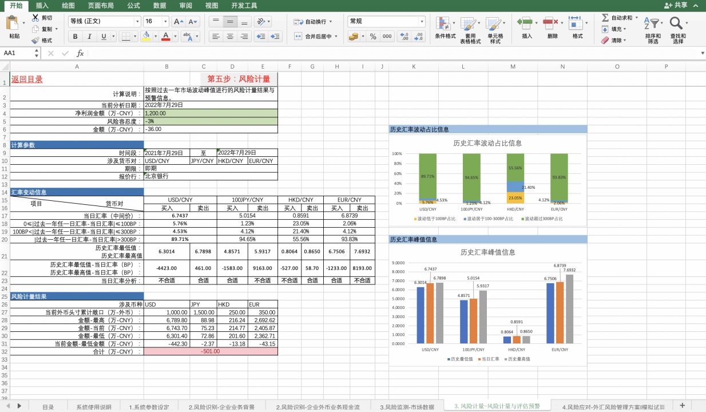Open Sort and Filter (排序和筛选)
Image resolution: width=706 pixels, height=412 pixels.
point(652,24)
